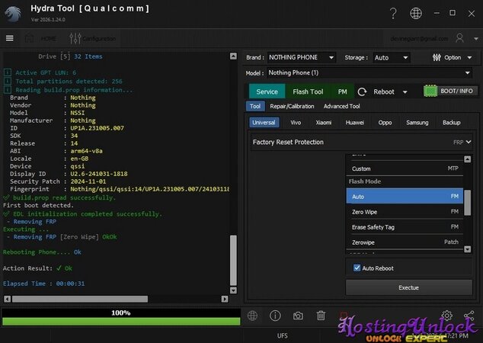Click the user account profile icon
Viewport: 483px width, 343px height.
coord(459,38)
